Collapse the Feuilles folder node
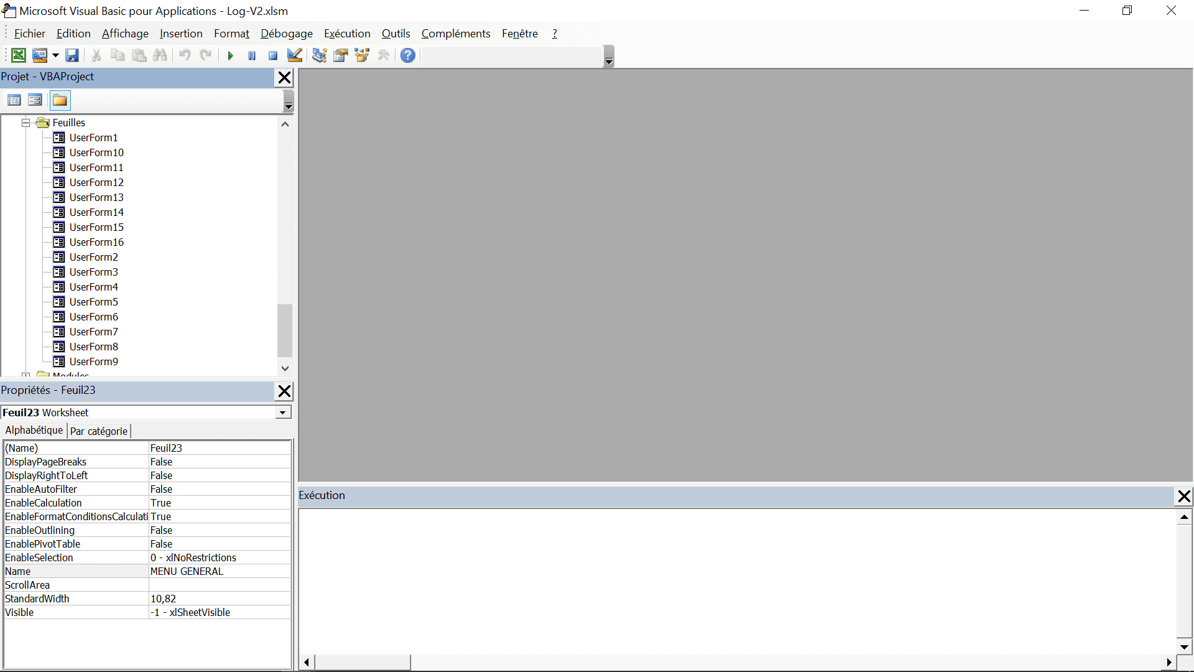This screenshot has width=1194, height=672. [x=26, y=123]
